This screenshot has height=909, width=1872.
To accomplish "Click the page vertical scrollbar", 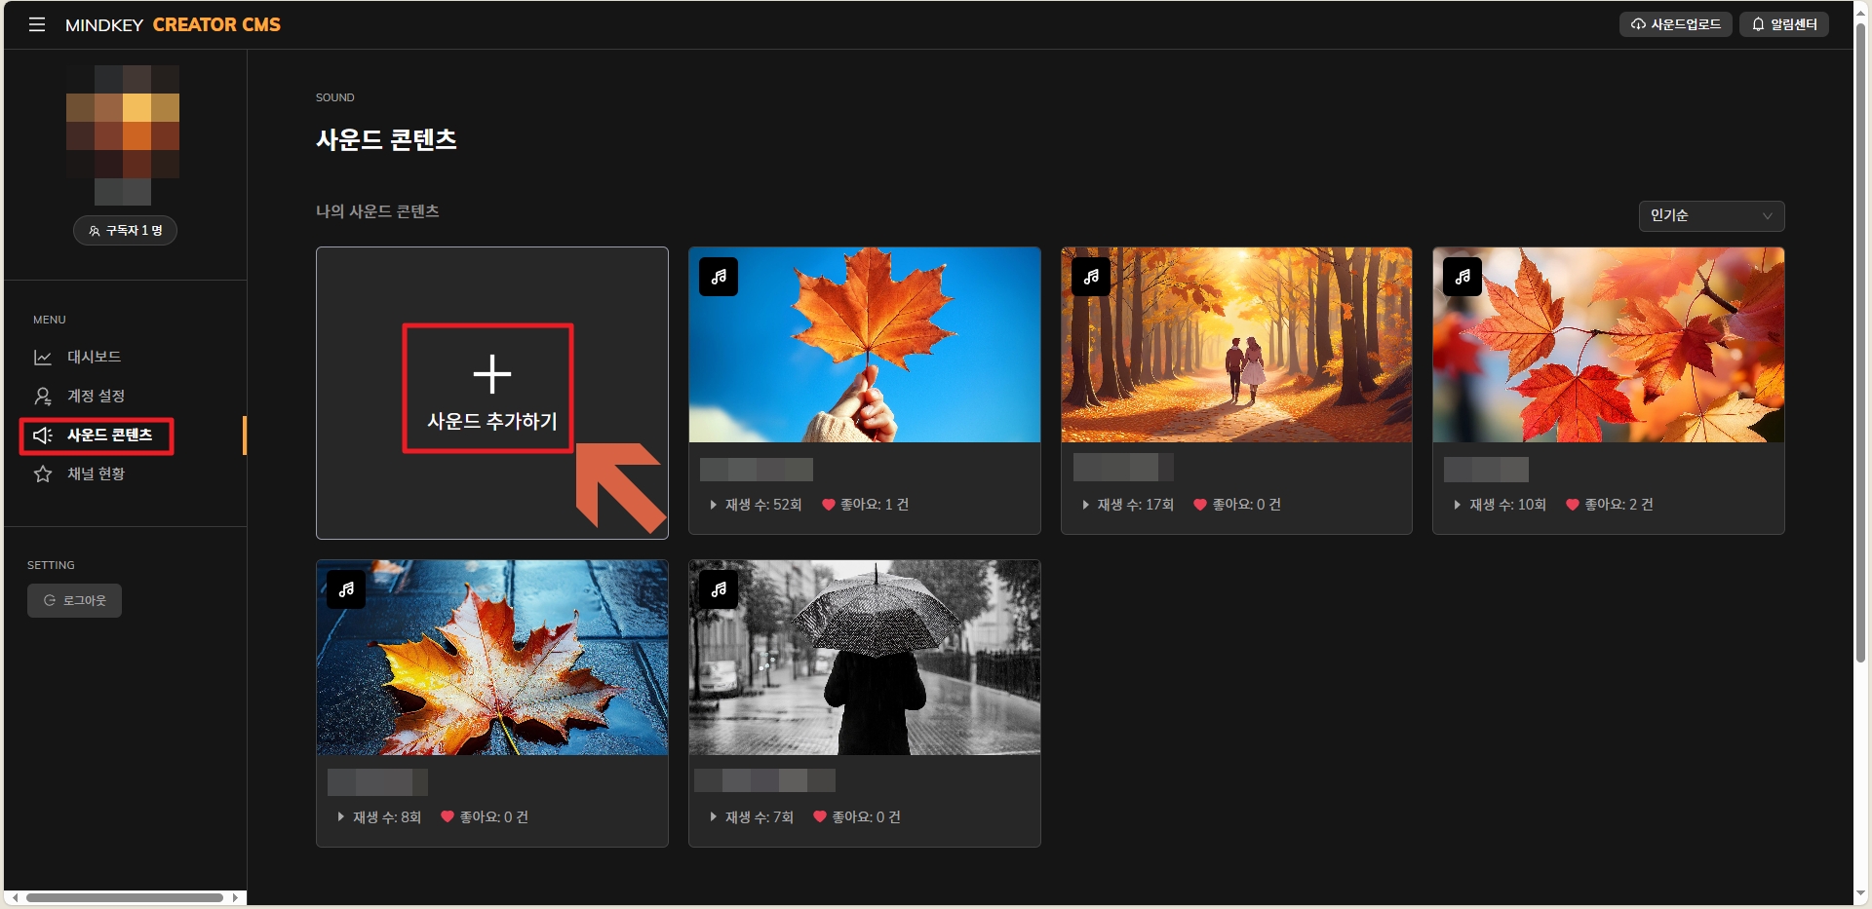I will pos(1861,344).
